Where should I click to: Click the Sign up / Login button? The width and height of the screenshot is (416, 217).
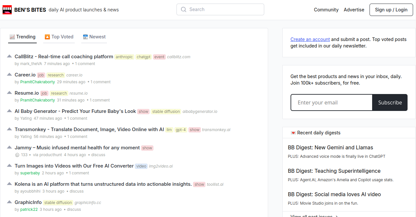(391, 10)
